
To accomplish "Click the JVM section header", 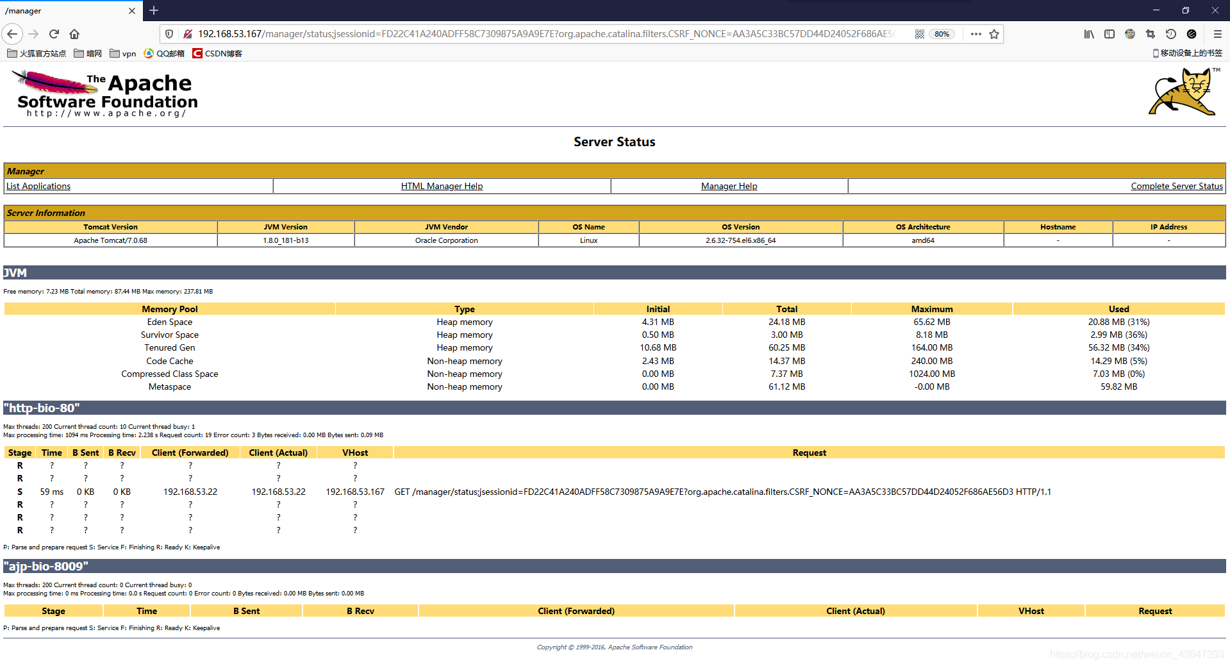I will click(614, 272).
